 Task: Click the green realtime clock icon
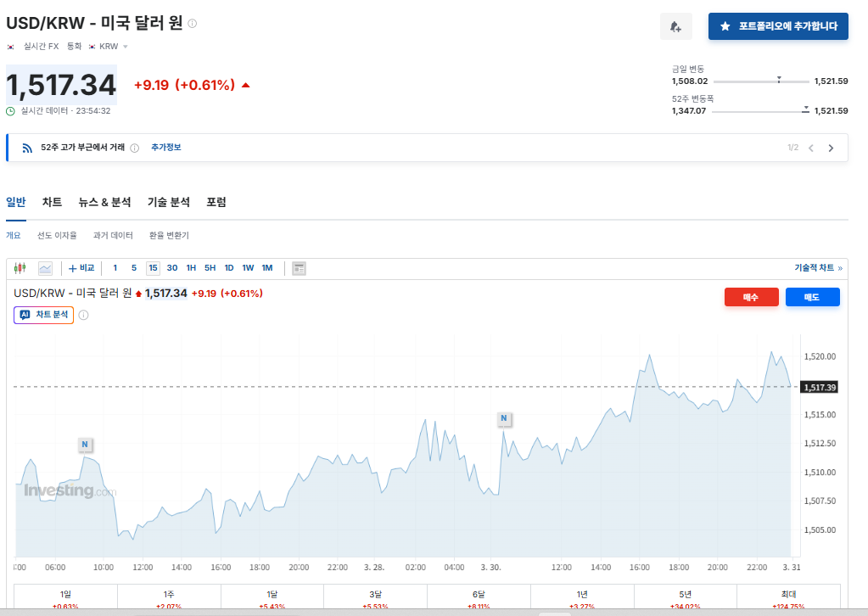pyautogui.click(x=10, y=111)
